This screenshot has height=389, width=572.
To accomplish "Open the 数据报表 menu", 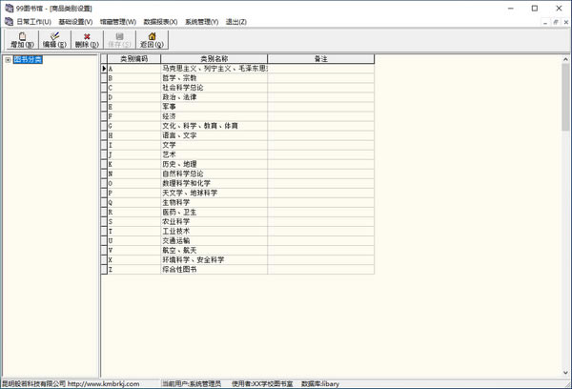I will pos(161,21).
